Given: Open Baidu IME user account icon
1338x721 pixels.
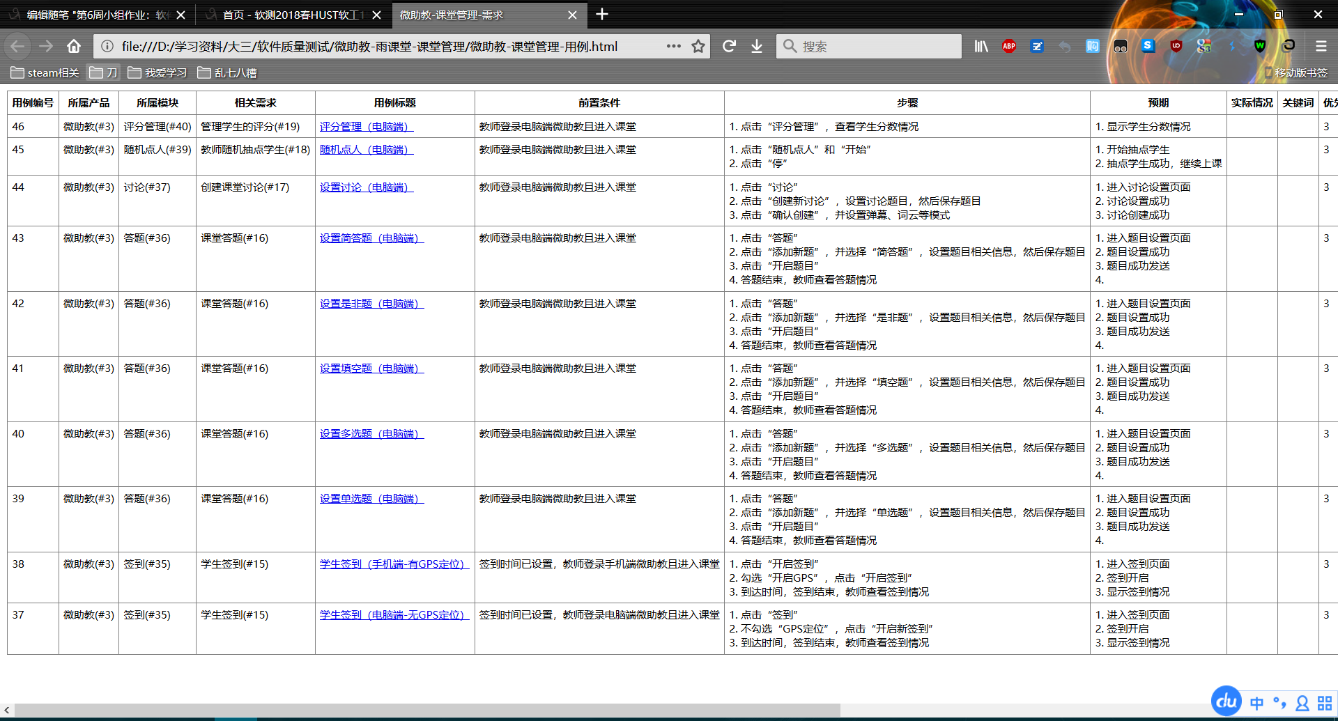Looking at the screenshot, I should pyautogui.click(x=1302, y=703).
